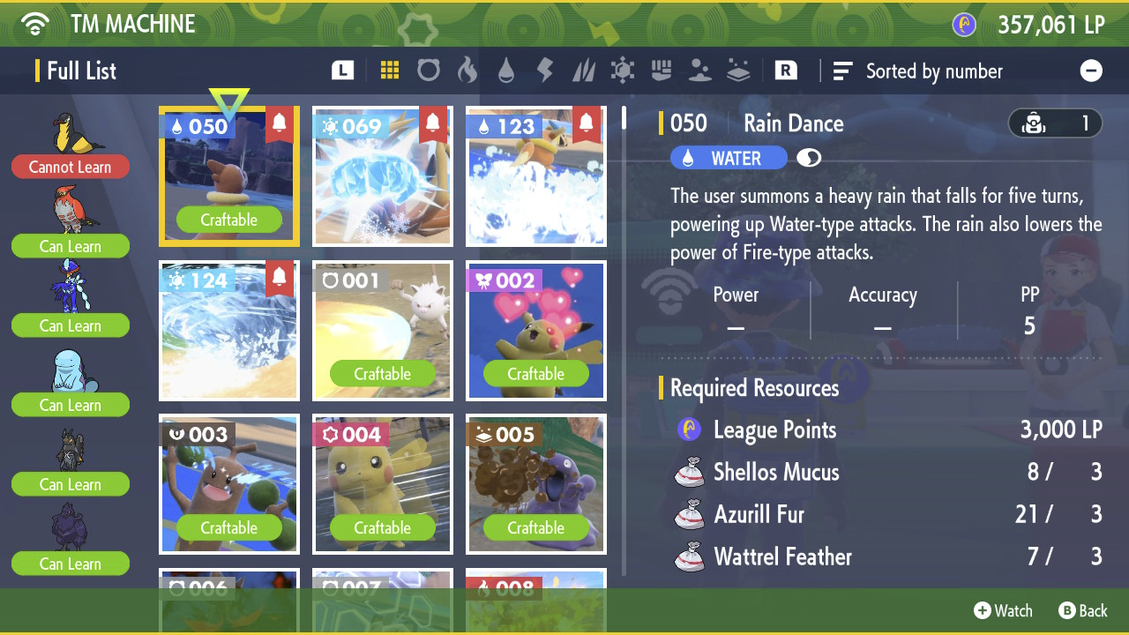The height and width of the screenshot is (635, 1129).
Task: Click the Rain Dance move name
Action: point(794,123)
